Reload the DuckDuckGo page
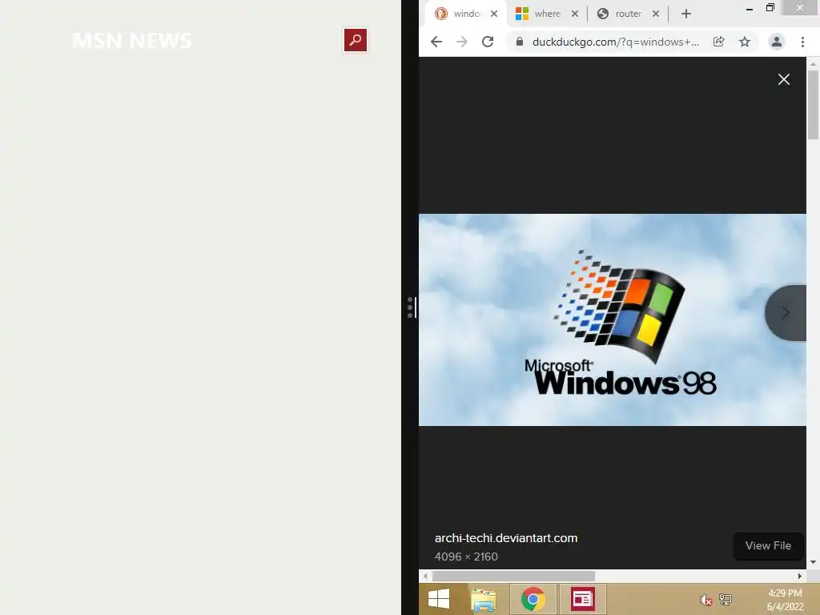The height and width of the screenshot is (615, 820). [x=488, y=42]
